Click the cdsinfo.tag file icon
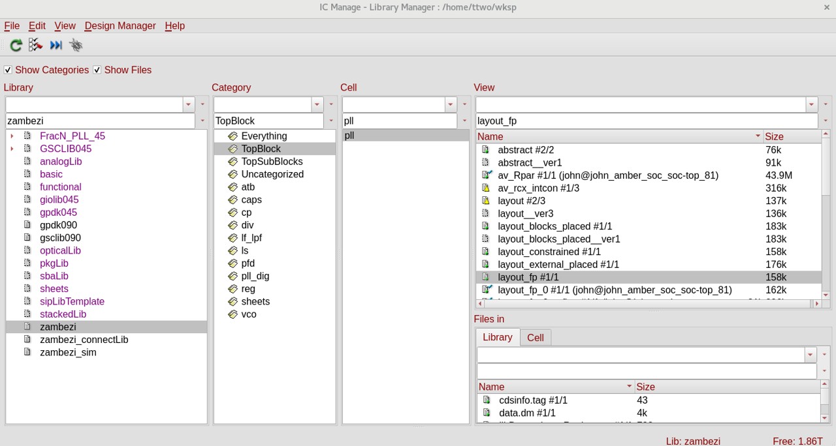Screen dimensions: 836x446 pos(486,400)
